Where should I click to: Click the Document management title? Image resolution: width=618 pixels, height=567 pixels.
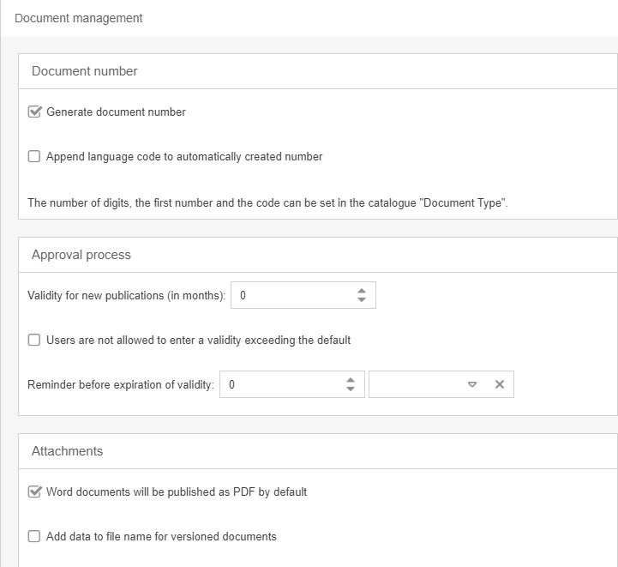(x=79, y=18)
